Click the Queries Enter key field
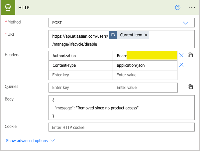This screenshot has width=202, height=153. [x=81, y=88]
